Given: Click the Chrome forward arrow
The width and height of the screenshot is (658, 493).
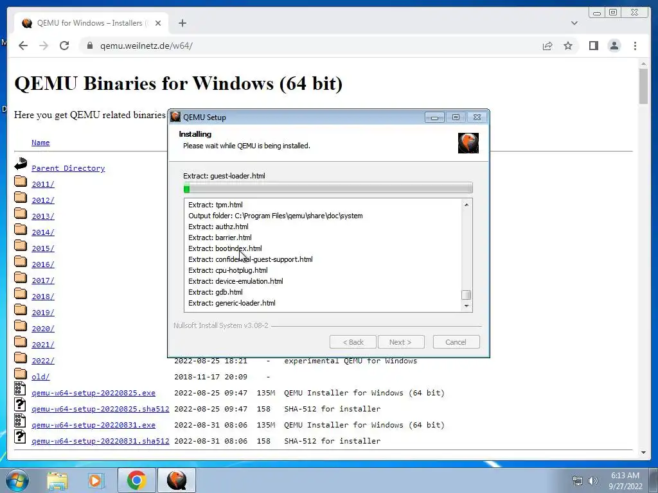Looking at the screenshot, I should (44, 46).
